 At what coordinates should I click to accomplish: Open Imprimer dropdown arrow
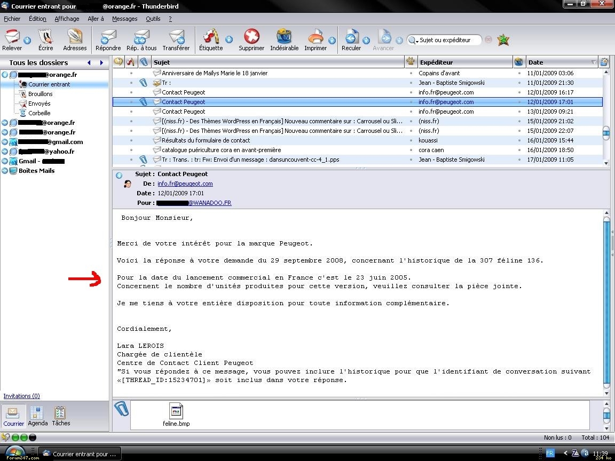[332, 40]
